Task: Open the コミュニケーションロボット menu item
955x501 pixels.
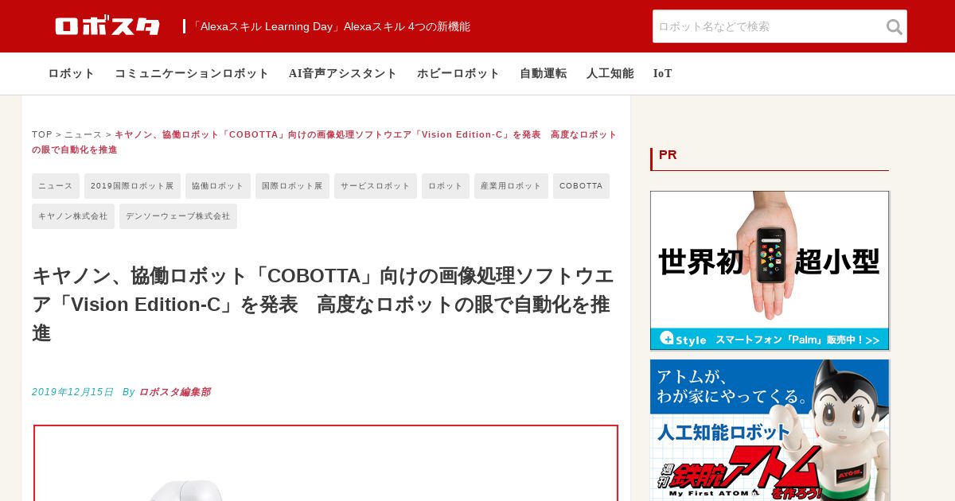Action: tap(192, 73)
